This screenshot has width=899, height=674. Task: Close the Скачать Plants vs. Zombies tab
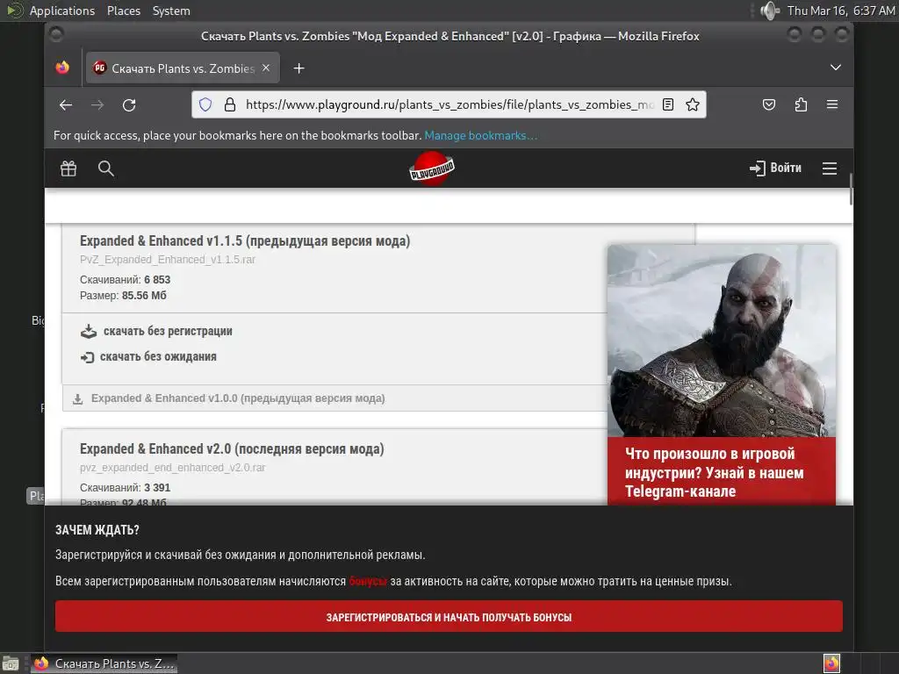click(266, 68)
